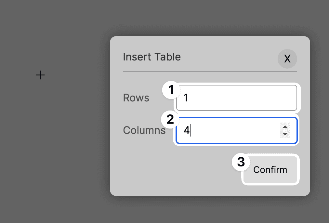Confirm the table insertion
Viewport: 329px width, 223px height.
coord(270,170)
